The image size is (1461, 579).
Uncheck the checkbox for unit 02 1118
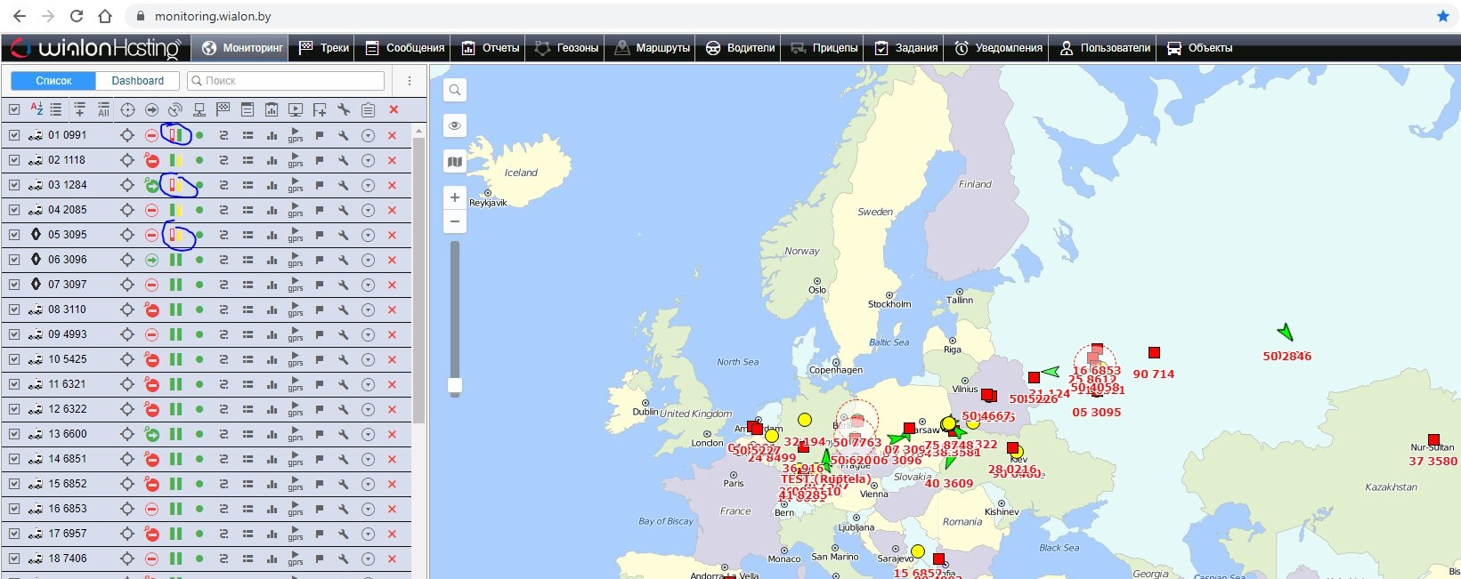click(x=14, y=160)
